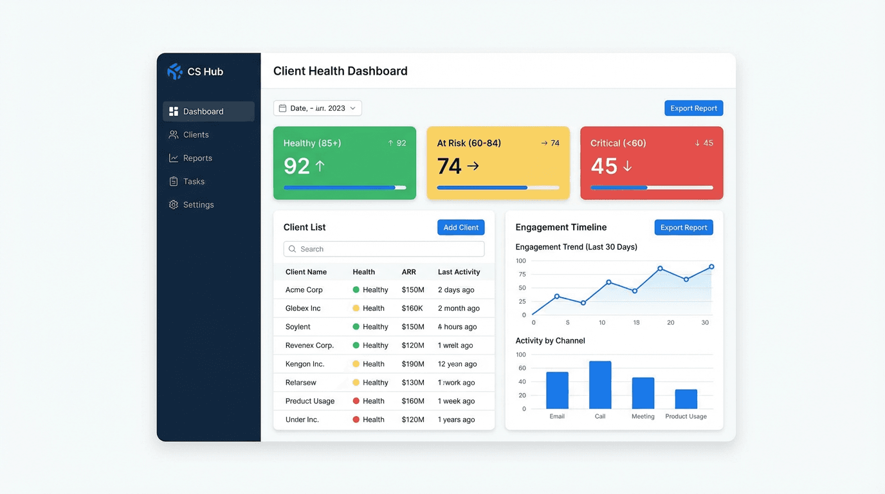
Task: Select the Dashboard grid icon
Action: pos(173,111)
